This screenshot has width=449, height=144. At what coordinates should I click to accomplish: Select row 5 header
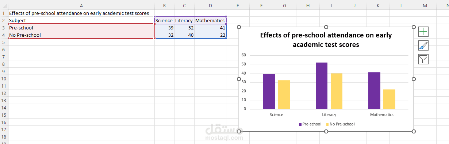click(4, 42)
